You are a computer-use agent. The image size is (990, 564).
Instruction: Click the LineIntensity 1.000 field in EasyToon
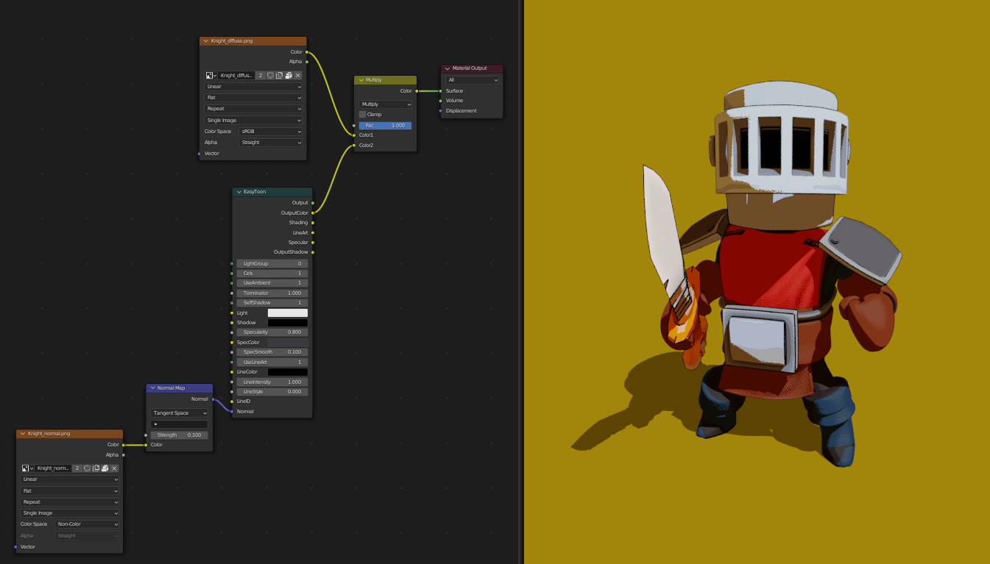tap(272, 382)
